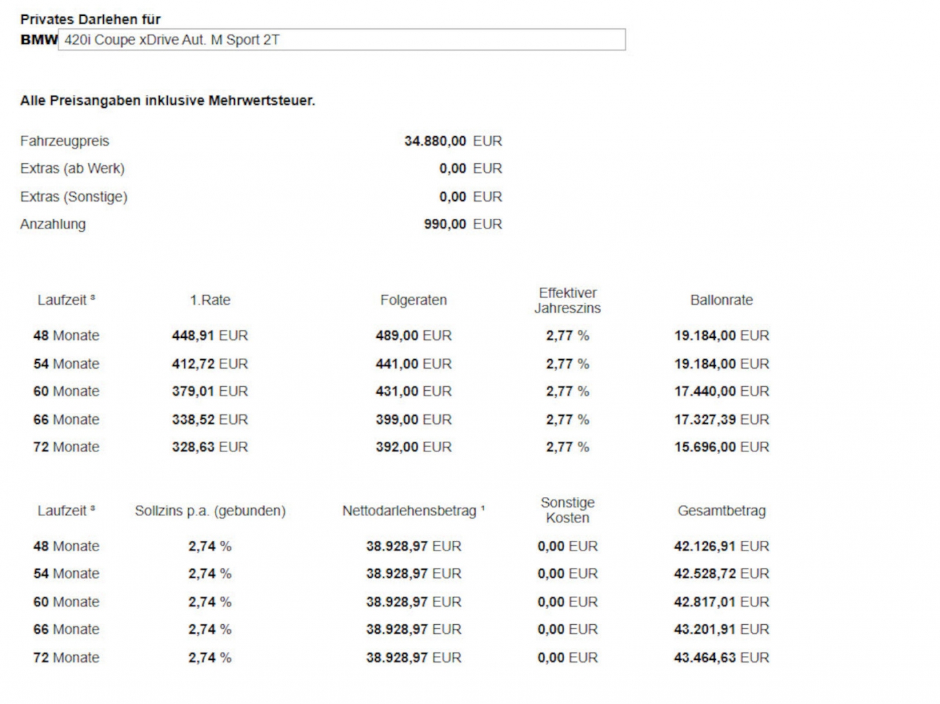Click the Effektiver Jahreszins column header

pyautogui.click(x=567, y=301)
